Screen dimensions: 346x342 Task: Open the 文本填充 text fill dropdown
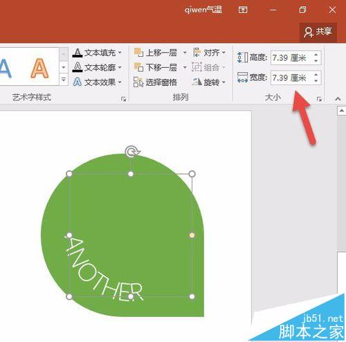coord(120,53)
